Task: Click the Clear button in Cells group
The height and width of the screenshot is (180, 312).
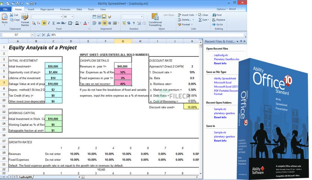Action: 203,15
